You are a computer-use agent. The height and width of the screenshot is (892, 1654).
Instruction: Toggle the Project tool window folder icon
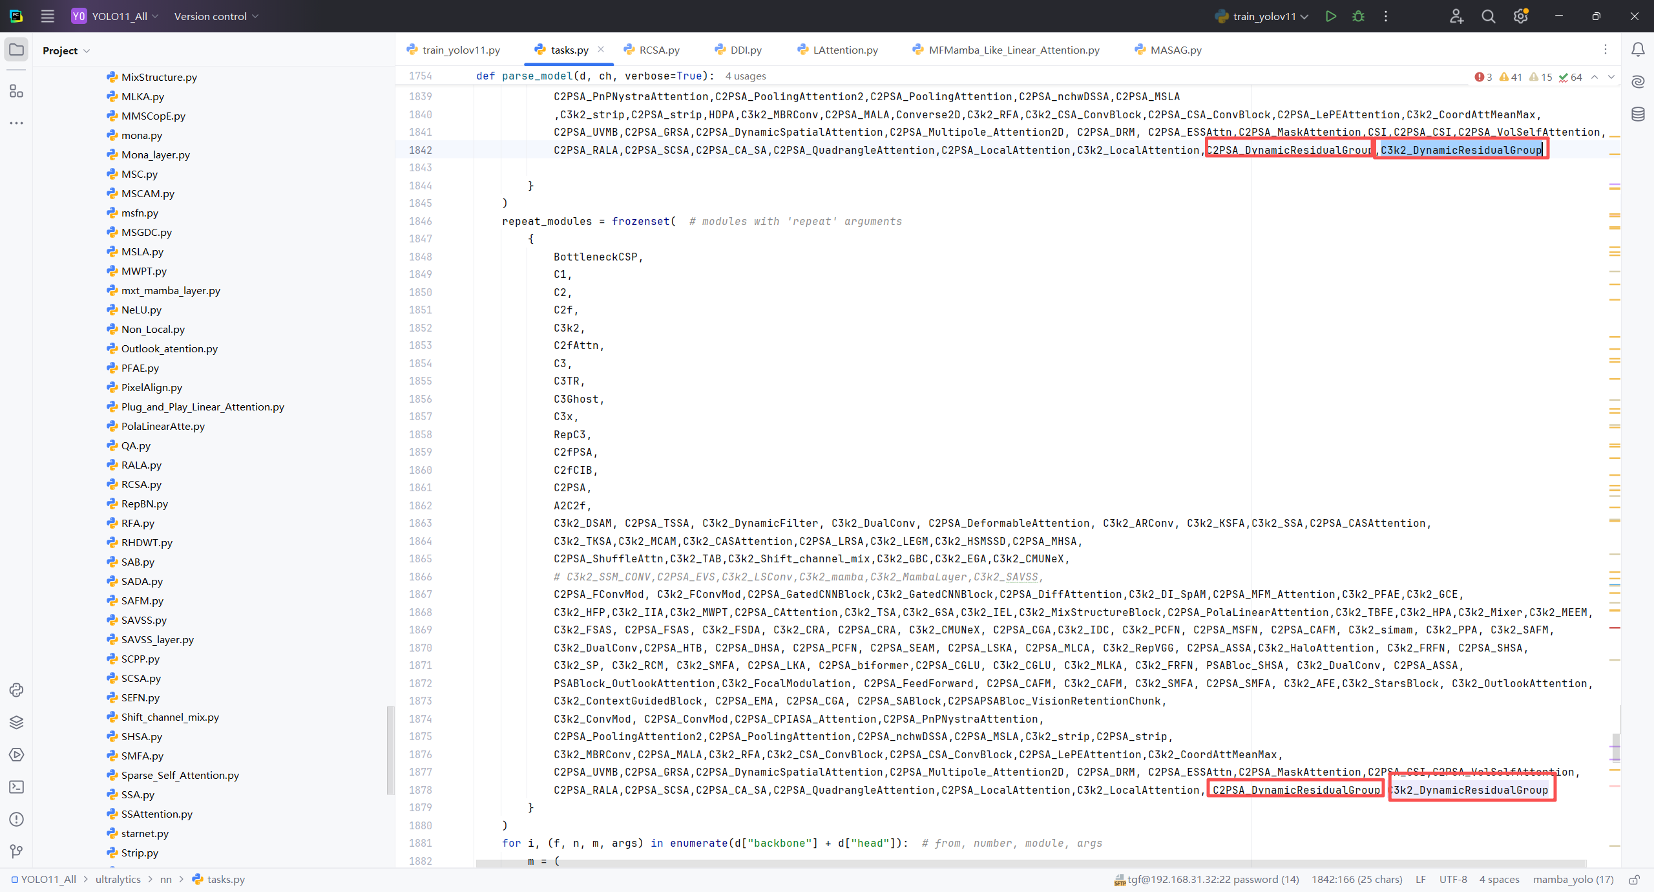point(16,50)
